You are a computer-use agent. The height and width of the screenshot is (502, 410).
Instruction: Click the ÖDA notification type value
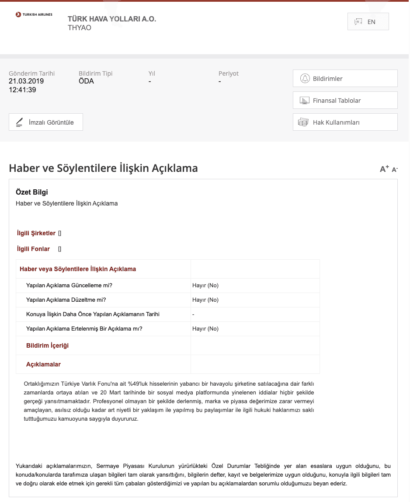click(x=86, y=81)
